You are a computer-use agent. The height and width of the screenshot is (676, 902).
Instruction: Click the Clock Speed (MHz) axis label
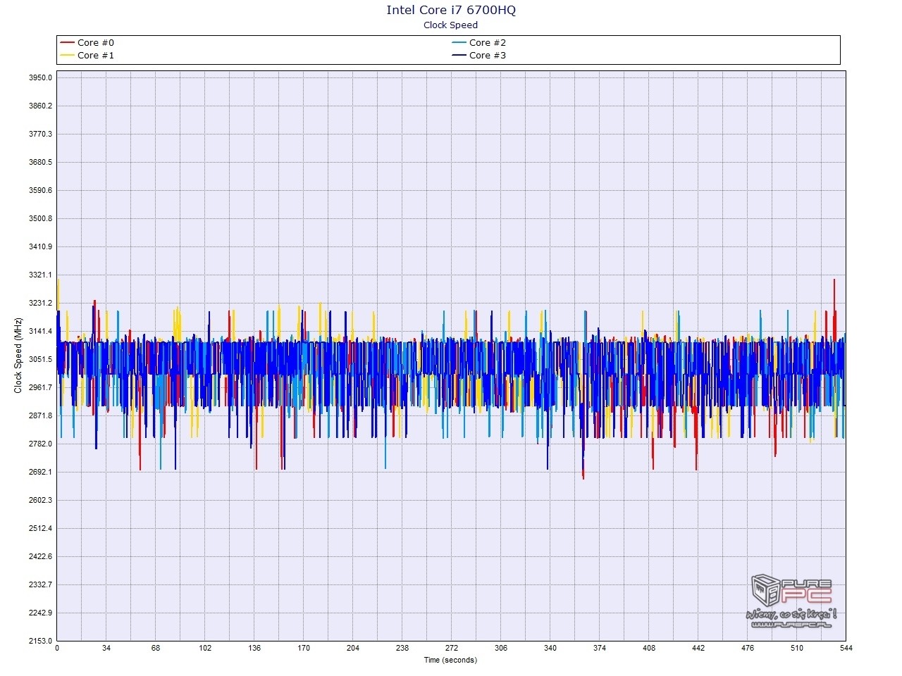click(x=18, y=356)
